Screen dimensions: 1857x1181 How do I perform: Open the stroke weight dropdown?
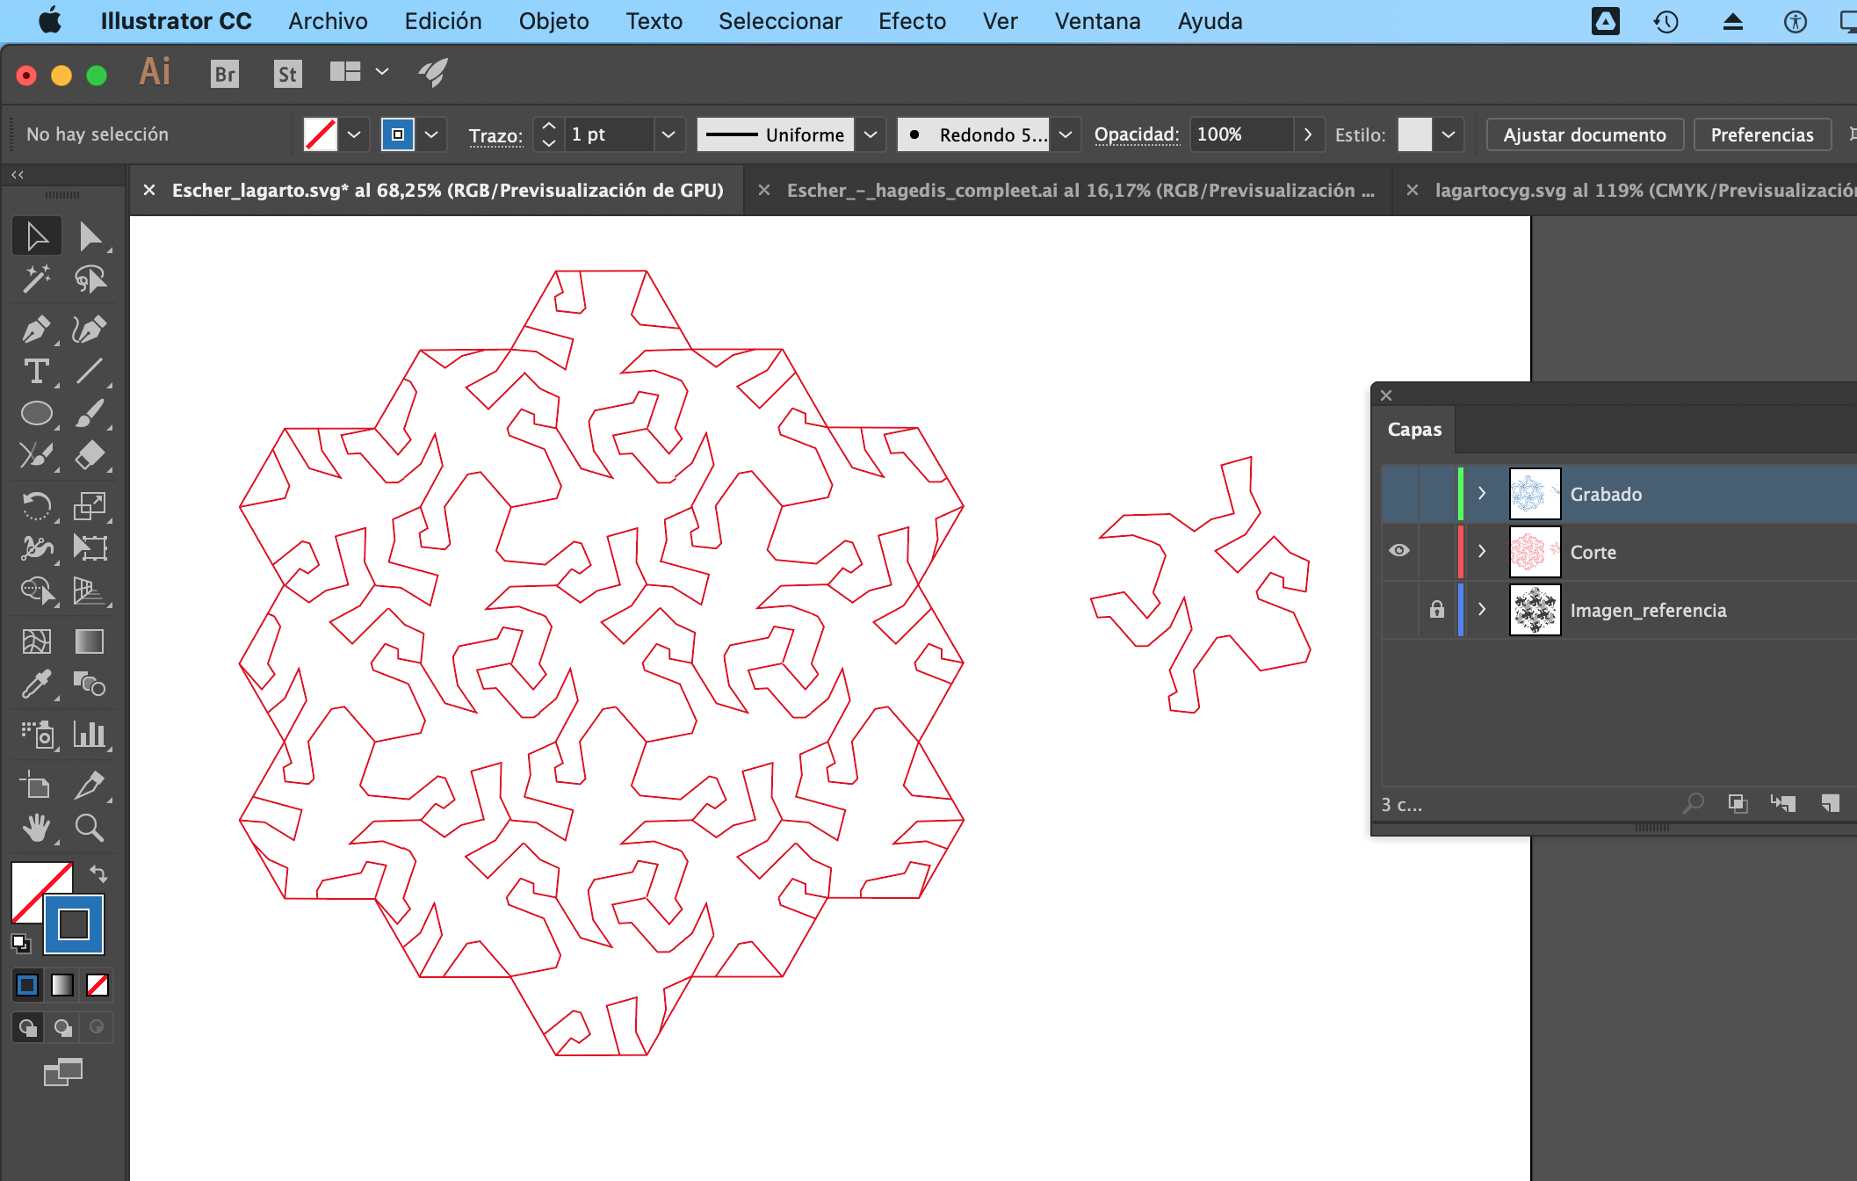coord(668,134)
